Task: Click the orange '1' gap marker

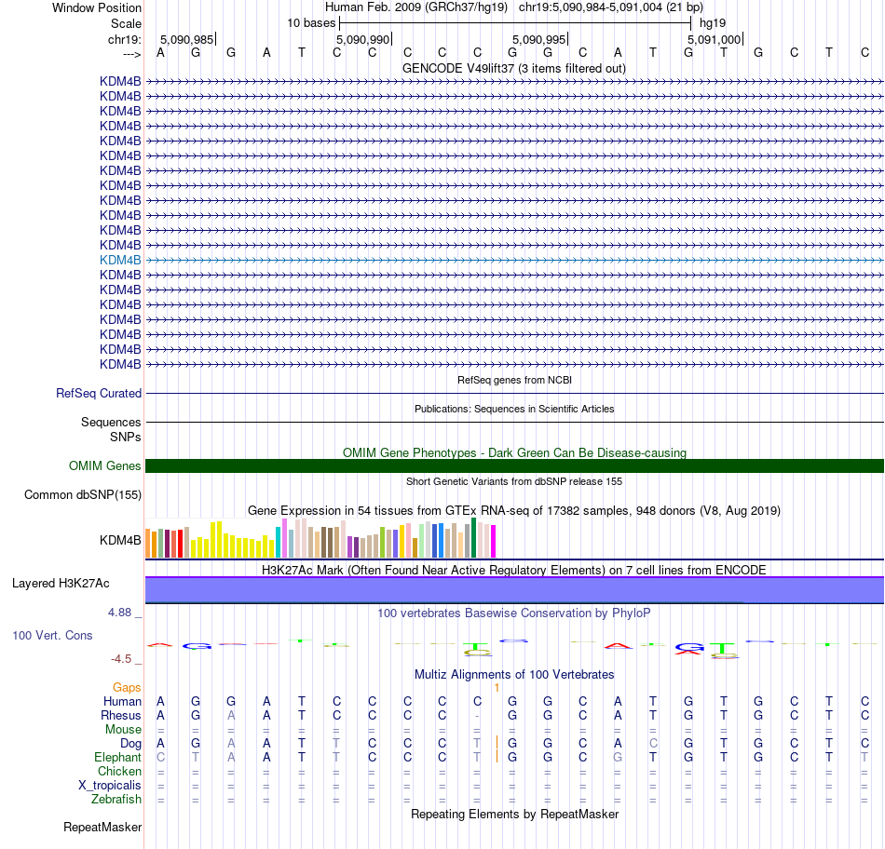Action: (x=497, y=688)
